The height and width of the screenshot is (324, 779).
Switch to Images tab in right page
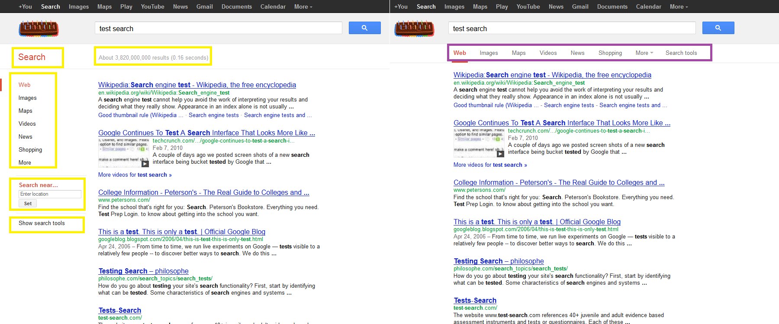pos(489,53)
